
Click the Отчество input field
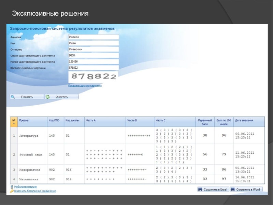pyautogui.click(x=94, y=49)
